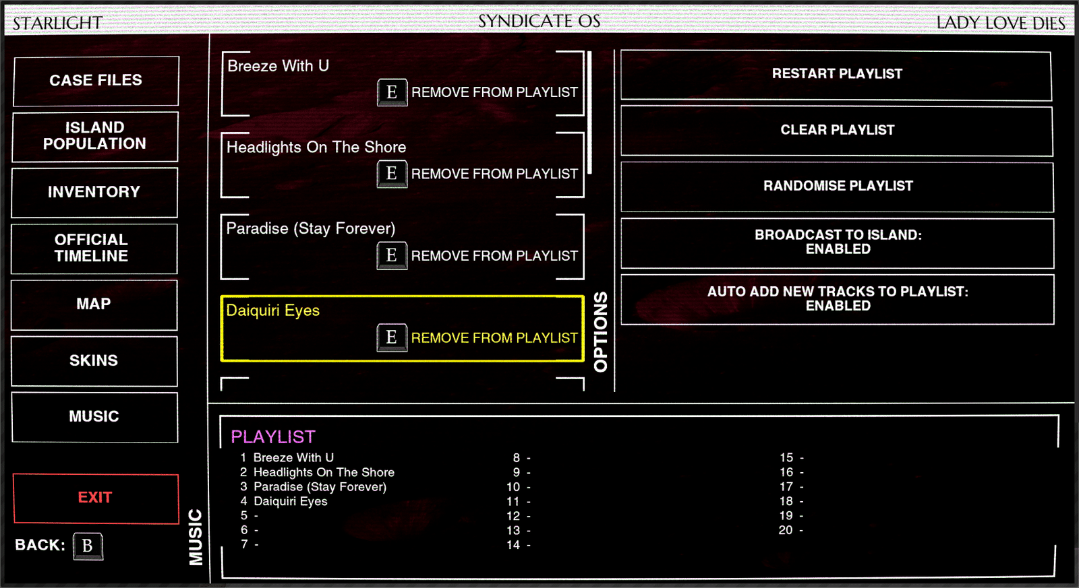Clear the playlist
This screenshot has height=588, width=1079.
pyautogui.click(x=837, y=131)
